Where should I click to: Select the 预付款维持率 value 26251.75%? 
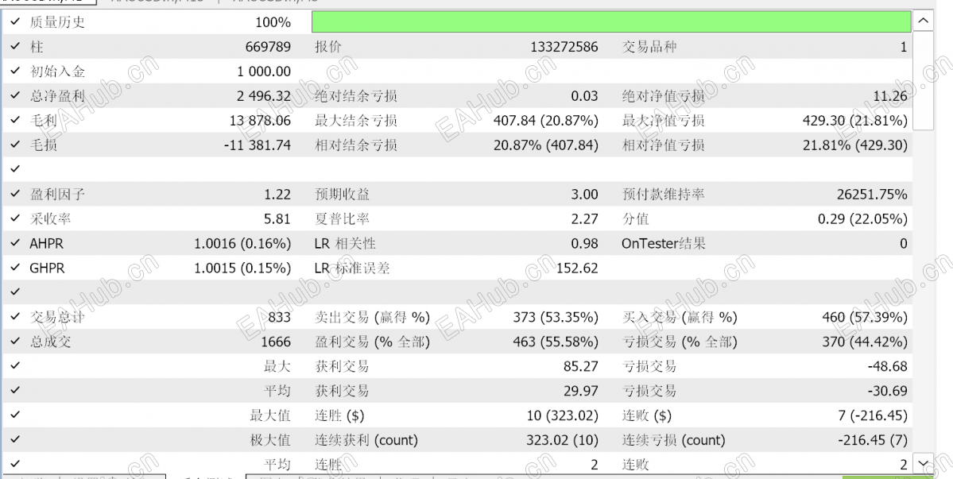pyautogui.click(x=872, y=195)
